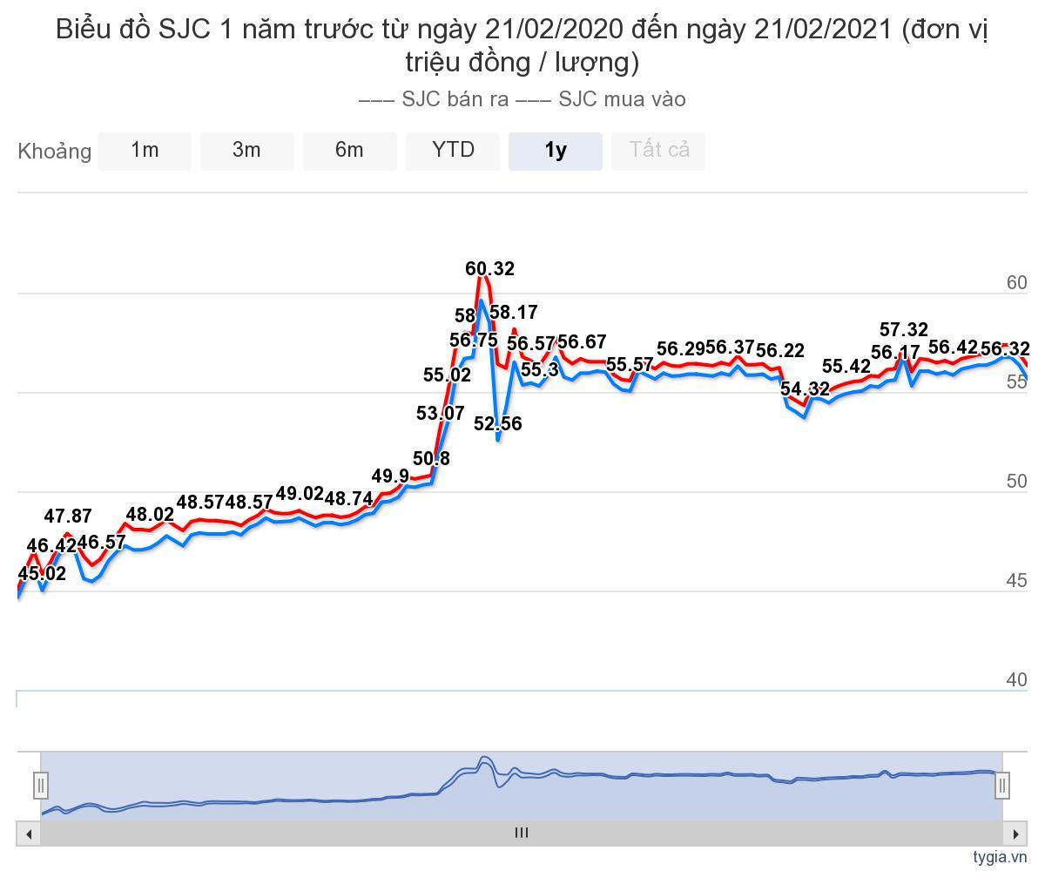The width and height of the screenshot is (1045, 871).
Task: Click the 52.56 low point label
Action: [497, 424]
